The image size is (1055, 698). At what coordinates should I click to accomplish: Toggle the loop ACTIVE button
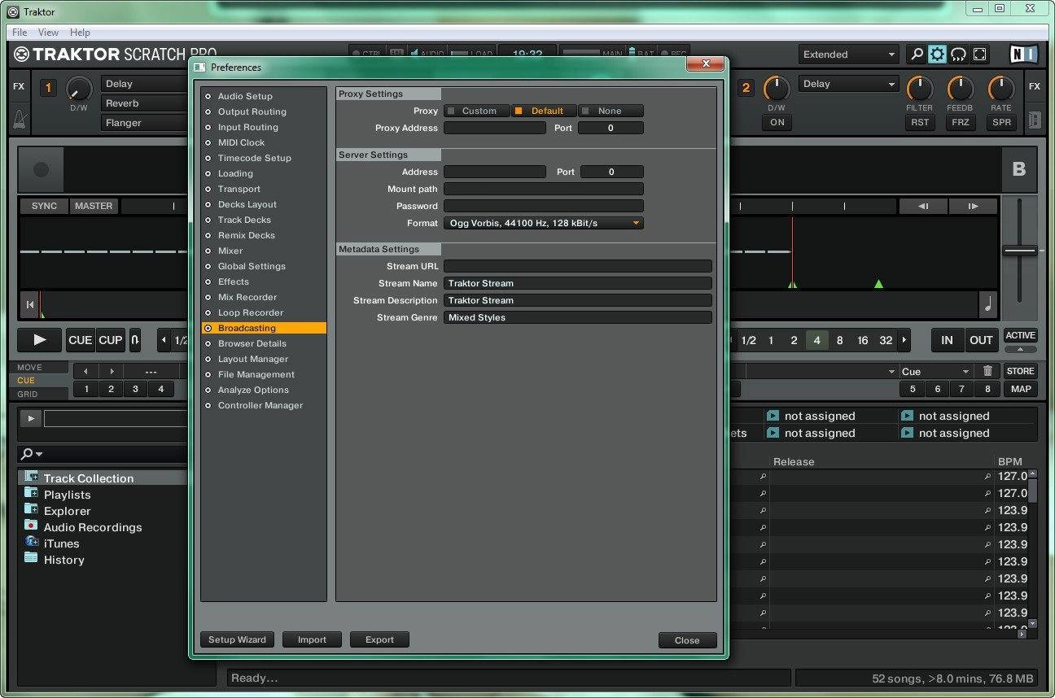pos(1020,335)
